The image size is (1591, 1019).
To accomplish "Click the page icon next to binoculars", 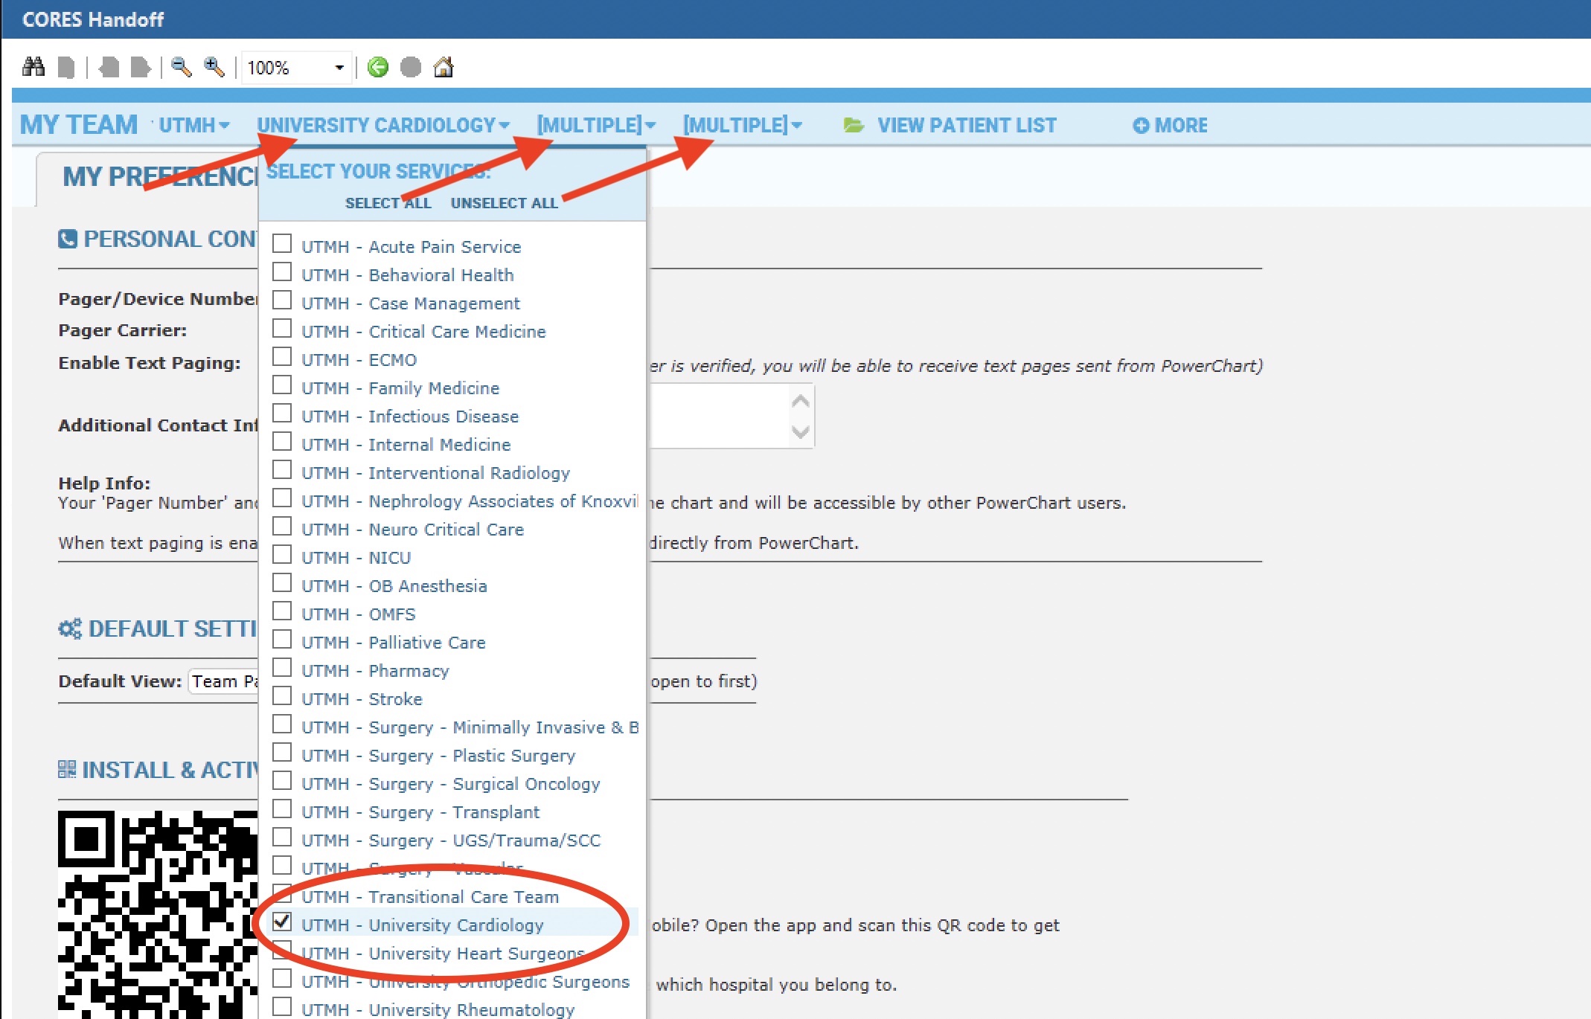I will 66,68.
